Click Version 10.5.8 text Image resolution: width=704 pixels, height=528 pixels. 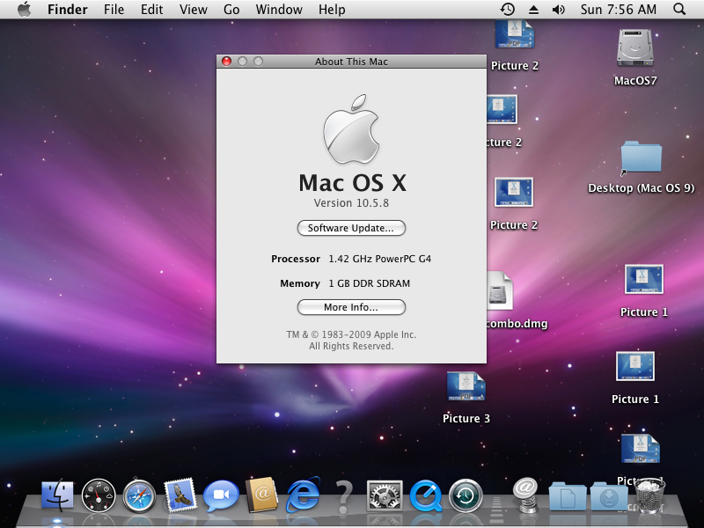351,203
